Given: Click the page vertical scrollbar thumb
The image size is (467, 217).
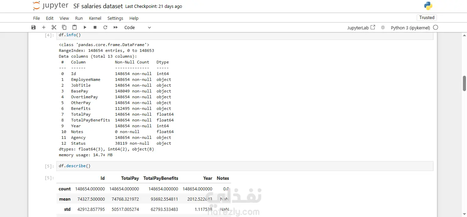Looking at the screenshot, I should pyautogui.click(x=464, y=83).
